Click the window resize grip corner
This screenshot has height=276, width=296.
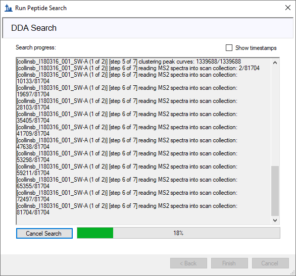coord(293,273)
